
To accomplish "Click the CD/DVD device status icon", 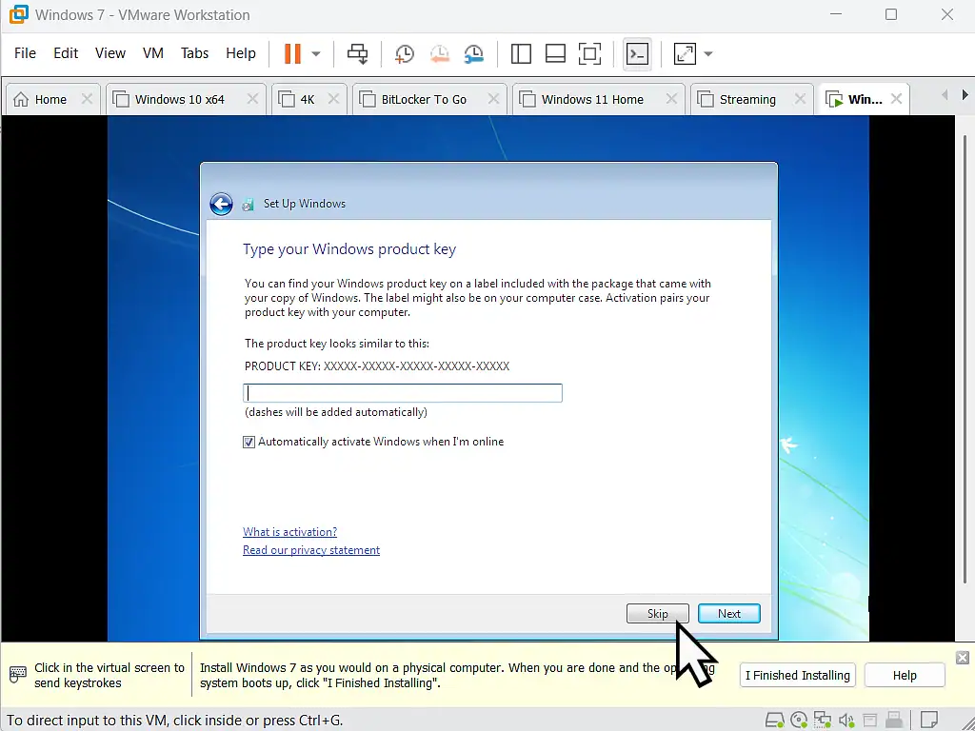I will (800, 721).
